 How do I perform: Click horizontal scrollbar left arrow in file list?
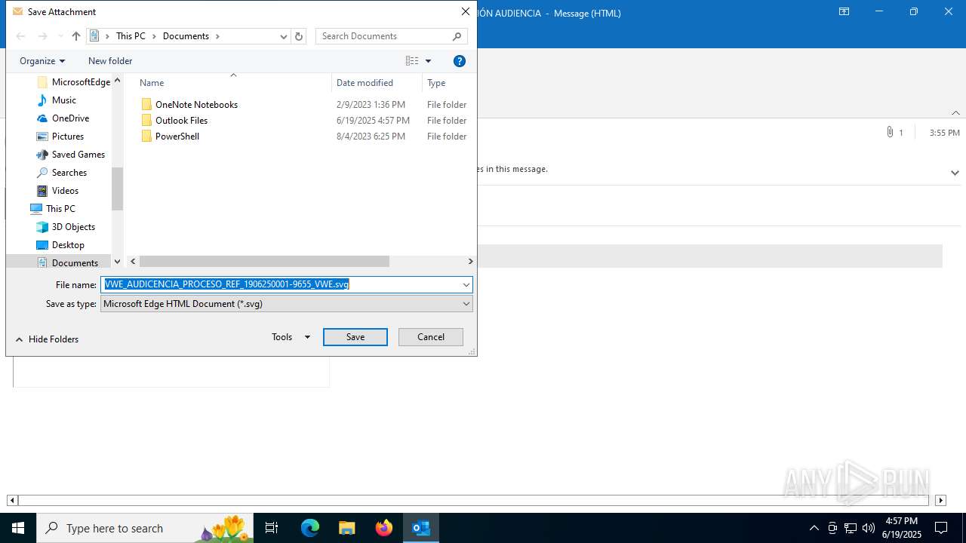click(134, 262)
